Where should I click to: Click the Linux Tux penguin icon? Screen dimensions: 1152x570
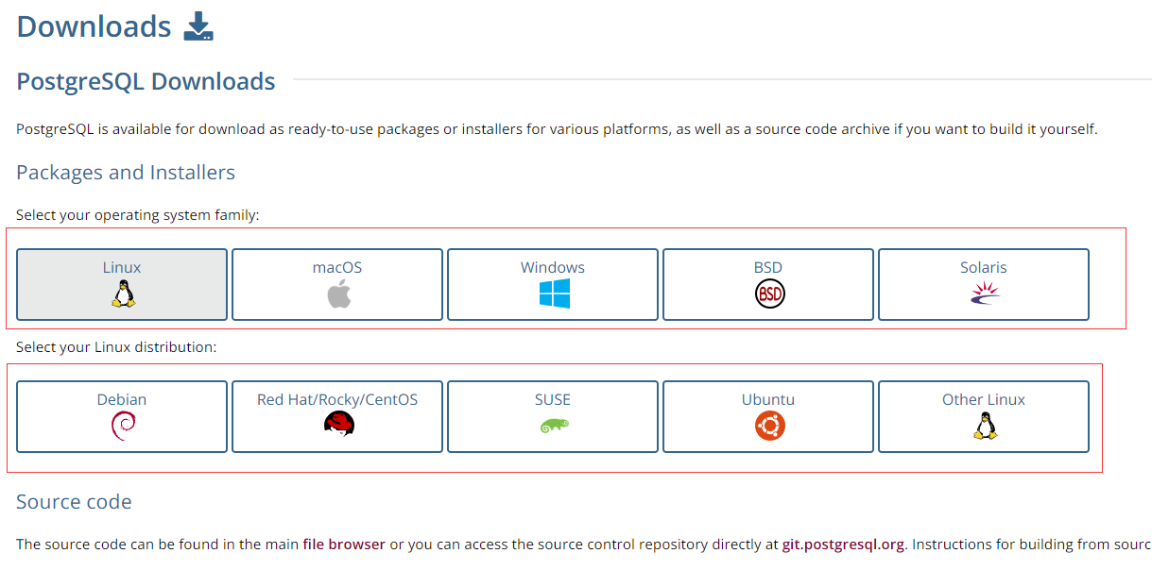pos(123,294)
